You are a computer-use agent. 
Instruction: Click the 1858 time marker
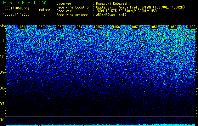coord(154,27)
